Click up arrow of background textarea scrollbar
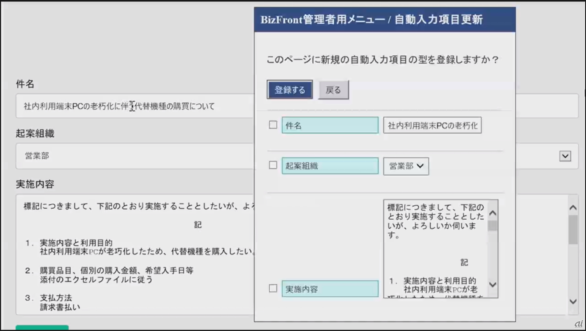Screen dimensions: 586x331 click(x=573, y=207)
